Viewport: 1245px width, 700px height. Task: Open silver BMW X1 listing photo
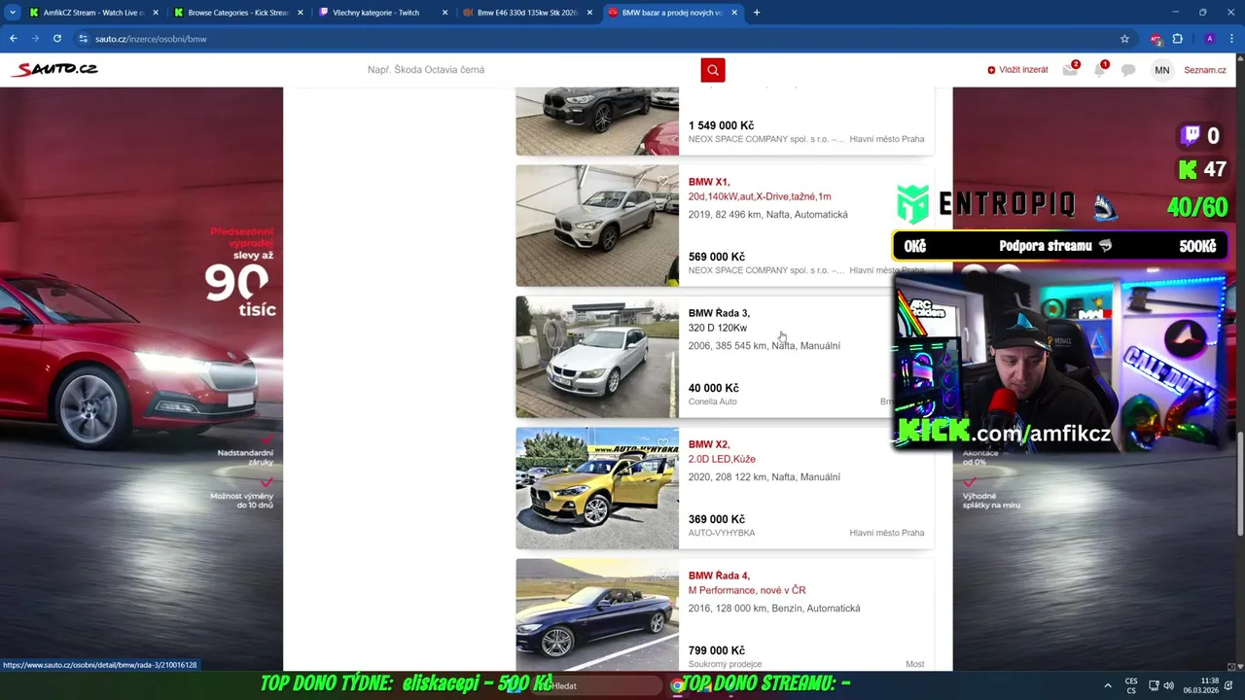(x=597, y=226)
